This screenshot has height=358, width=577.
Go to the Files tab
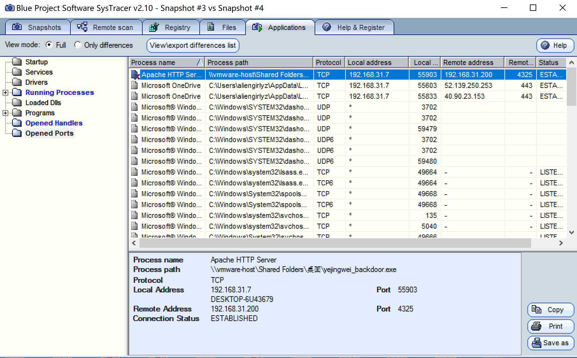point(222,27)
